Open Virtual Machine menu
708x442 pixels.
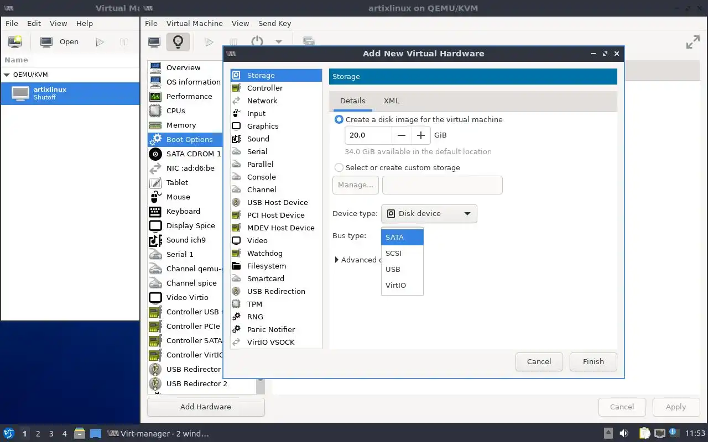(x=195, y=23)
